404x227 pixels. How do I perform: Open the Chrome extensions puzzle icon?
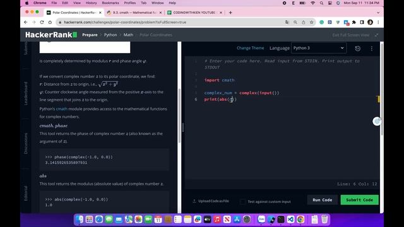pos(354,23)
